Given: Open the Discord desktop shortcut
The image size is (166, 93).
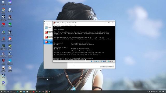Looking at the screenshot, I should [3, 83].
